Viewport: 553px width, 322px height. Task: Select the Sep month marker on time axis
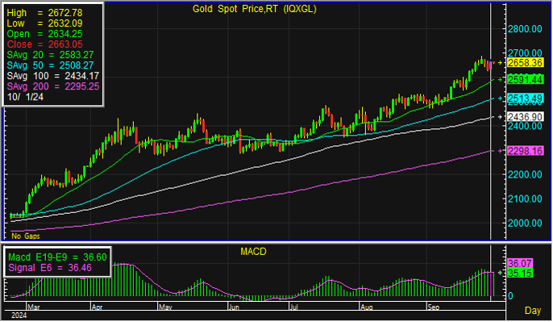434,307
